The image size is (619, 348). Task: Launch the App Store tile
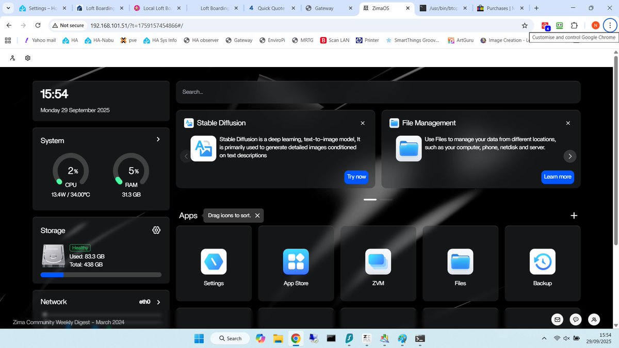pos(296,263)
